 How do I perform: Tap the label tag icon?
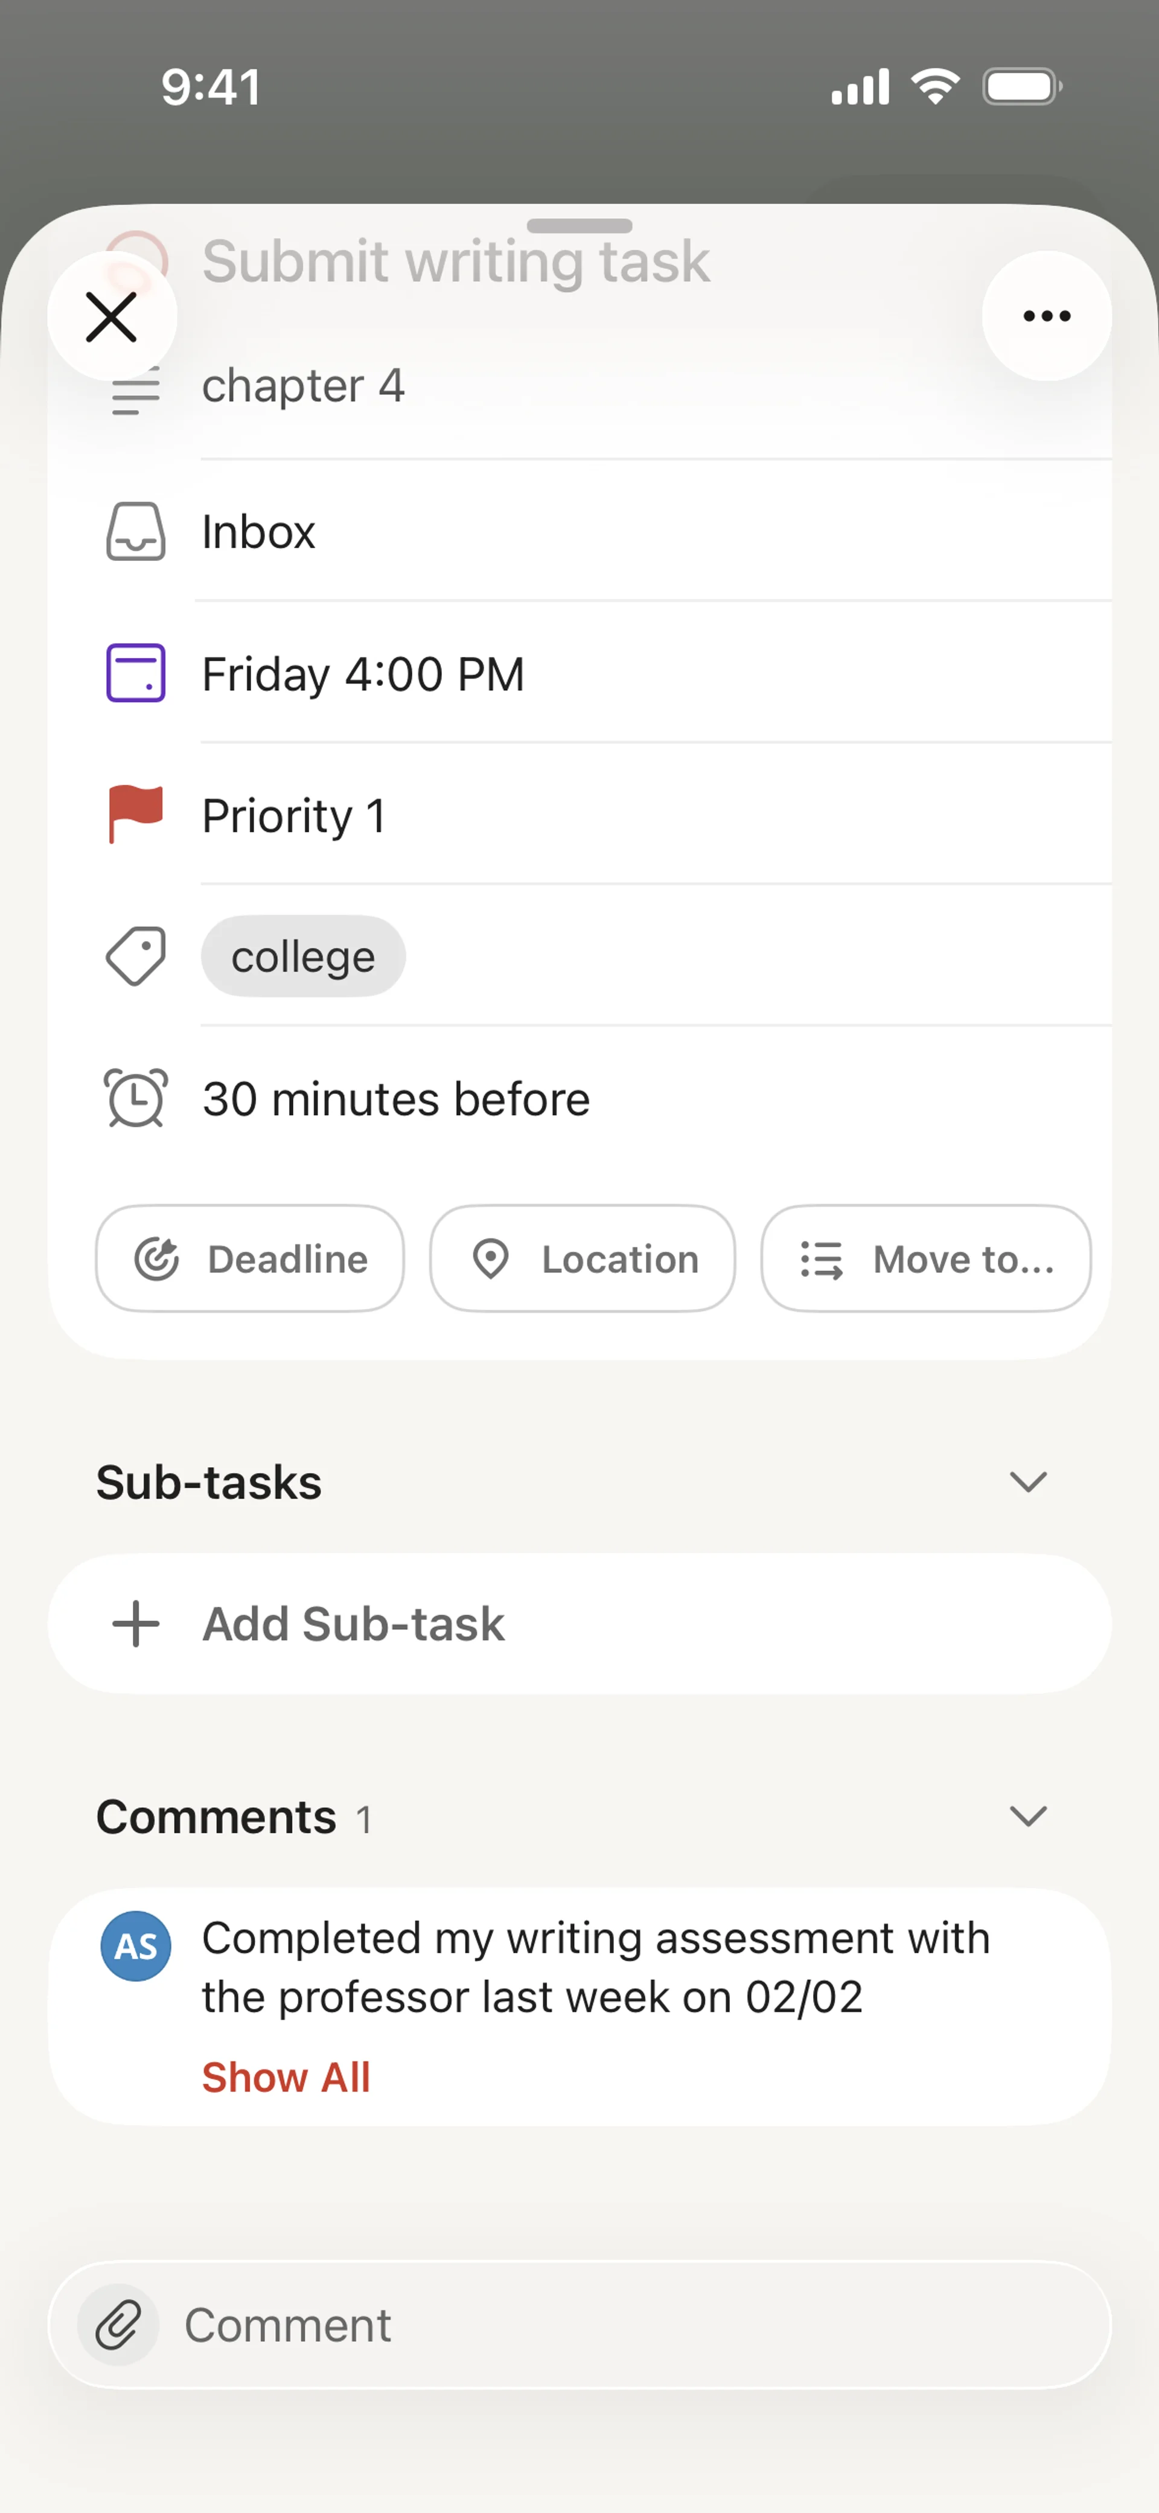click(x=135, y=956)
